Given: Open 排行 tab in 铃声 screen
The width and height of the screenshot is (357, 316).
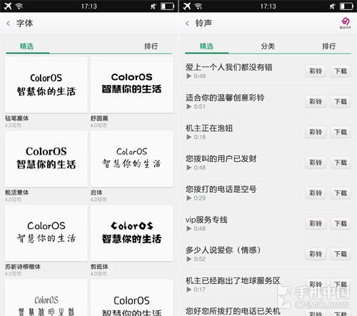Looking at the screenshot, I should [329, 46].
